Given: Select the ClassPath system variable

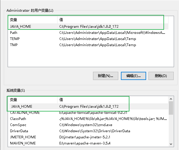Looking at the screenshot, I should [x=89, y=119].
